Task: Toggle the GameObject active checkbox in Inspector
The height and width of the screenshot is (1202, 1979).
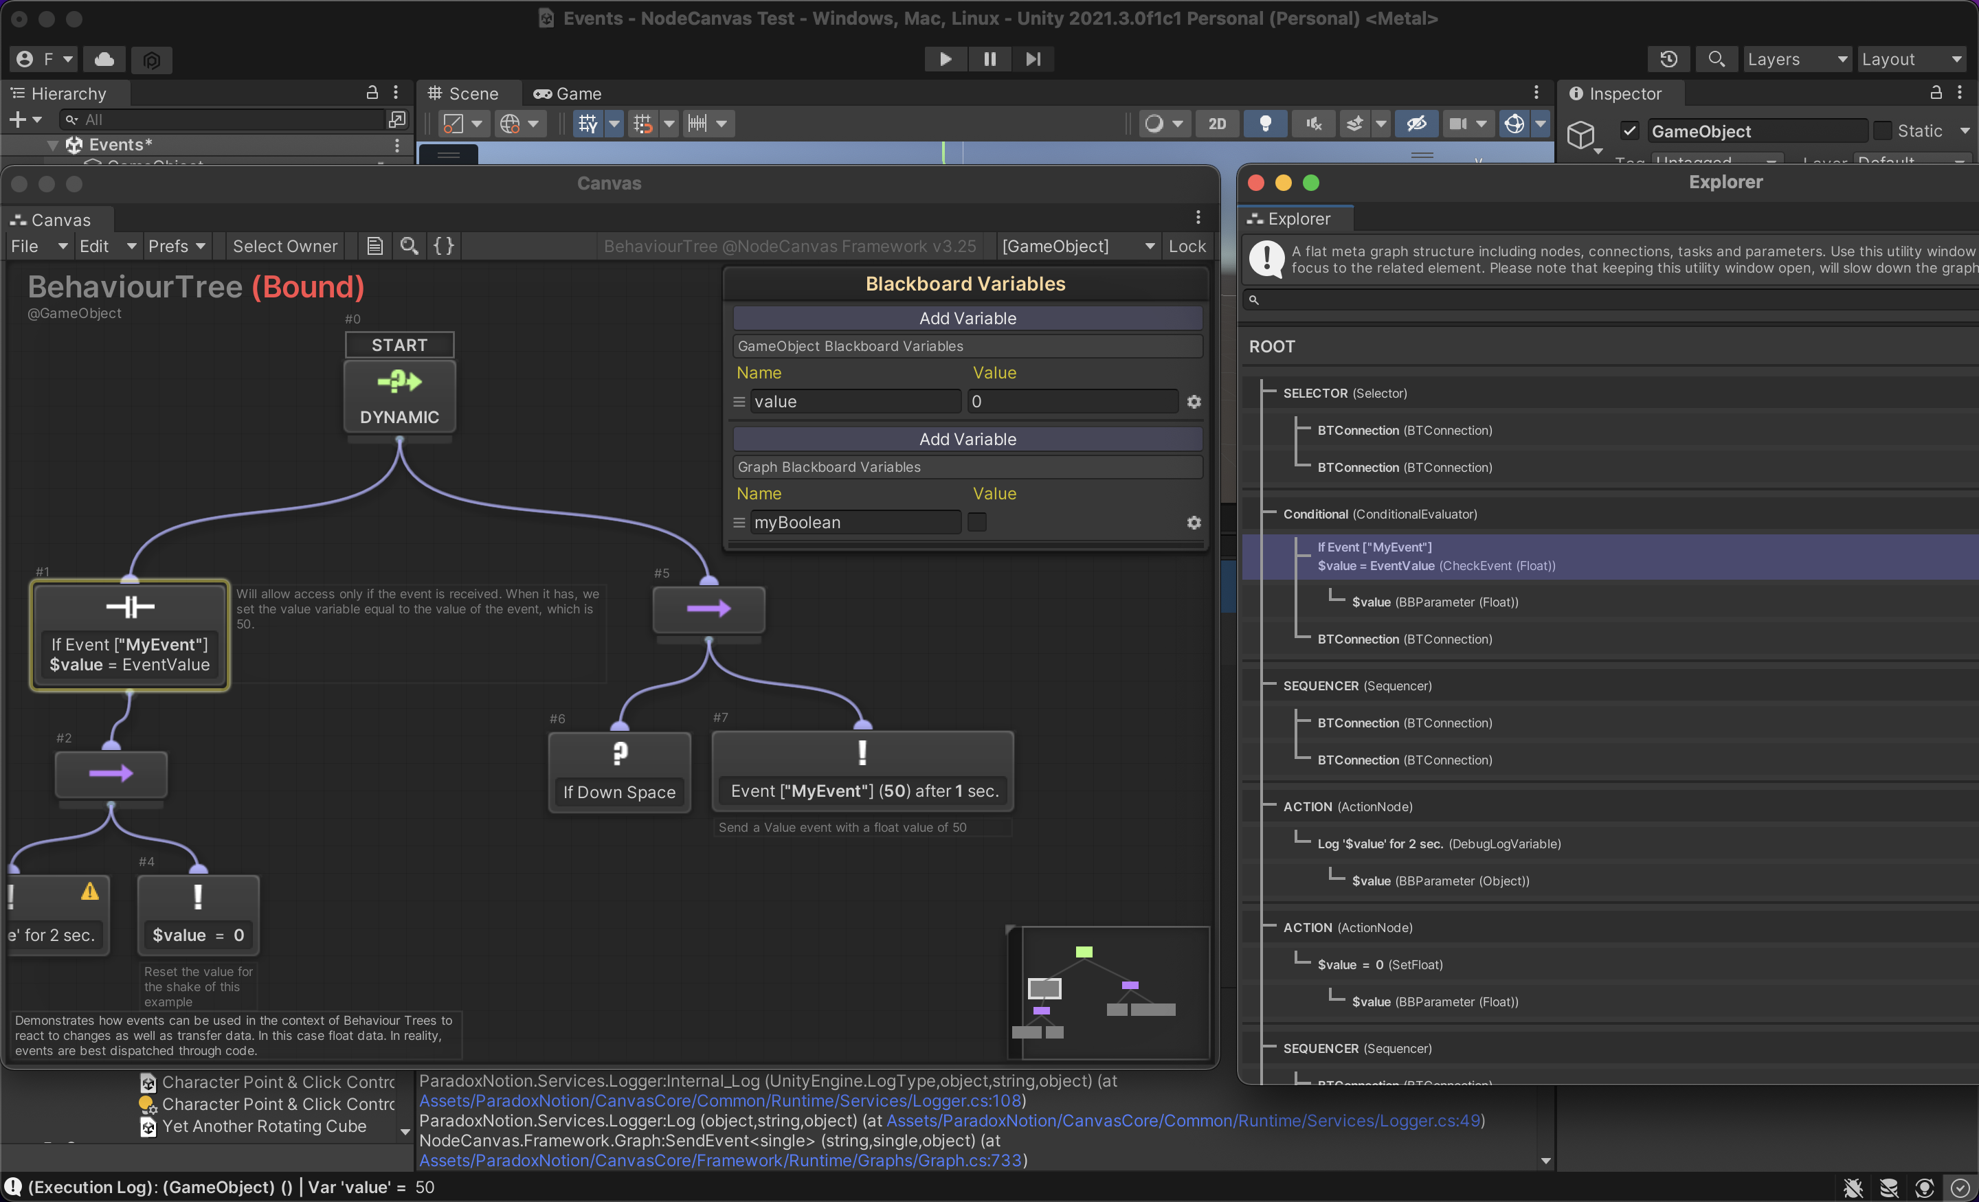Action: pyautogui.click(x=1629, y=130)
